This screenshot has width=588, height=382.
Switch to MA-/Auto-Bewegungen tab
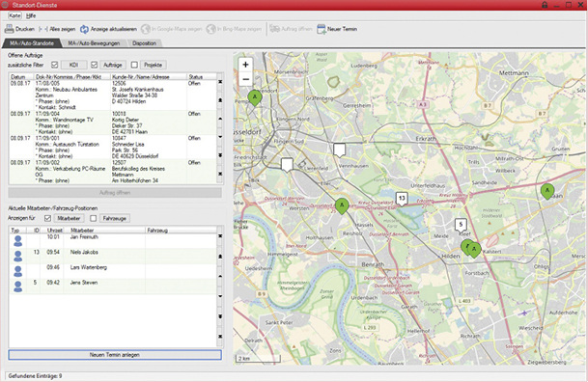click(94, 43)
